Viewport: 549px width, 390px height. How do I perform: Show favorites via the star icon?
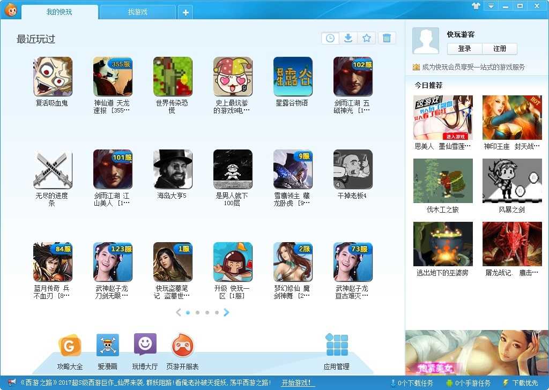[367, 38]
